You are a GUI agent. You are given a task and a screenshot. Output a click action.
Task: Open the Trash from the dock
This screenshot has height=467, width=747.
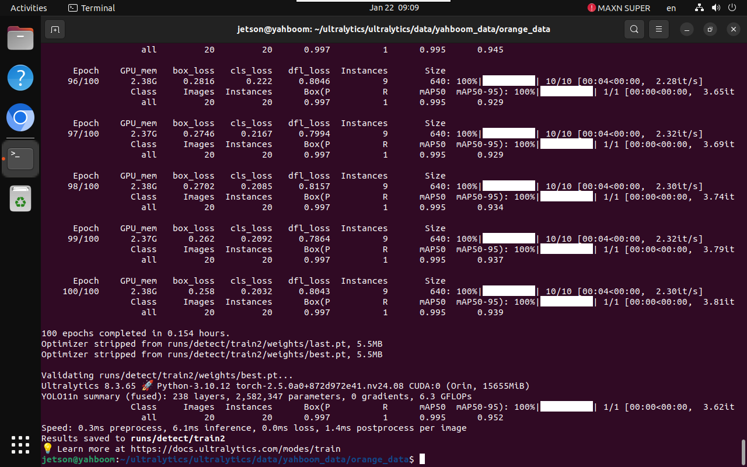click(20, 199)
